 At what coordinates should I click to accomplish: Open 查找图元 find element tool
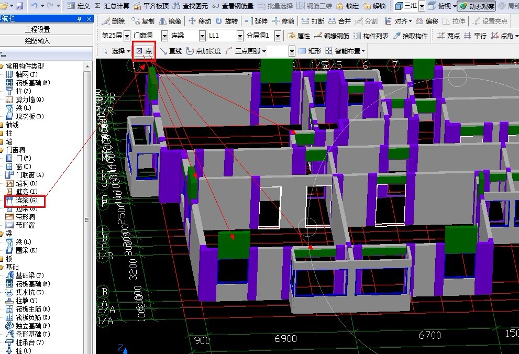[x=190, y=6]
